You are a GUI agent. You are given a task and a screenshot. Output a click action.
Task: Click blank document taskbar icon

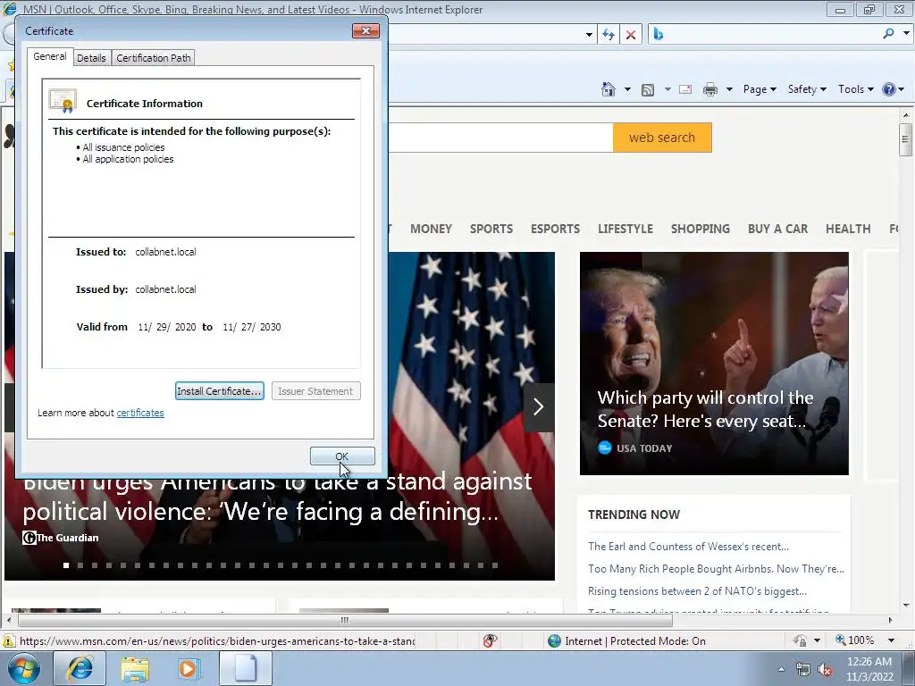(x=245, y=668)
